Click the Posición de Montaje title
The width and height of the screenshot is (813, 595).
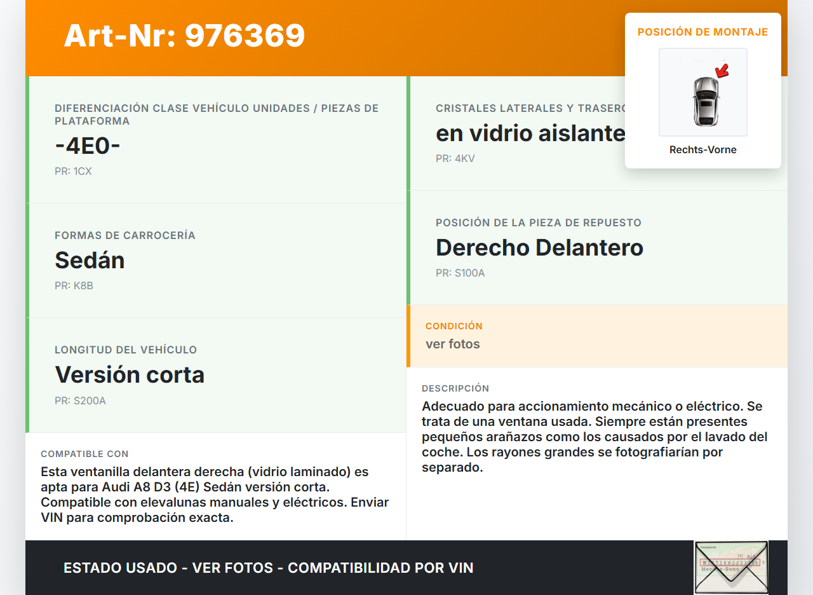(702, 32)
